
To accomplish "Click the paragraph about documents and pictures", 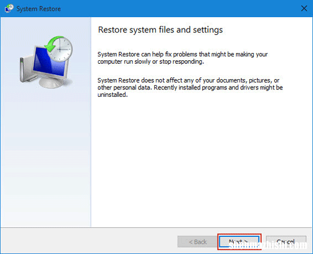I will 190,88.
